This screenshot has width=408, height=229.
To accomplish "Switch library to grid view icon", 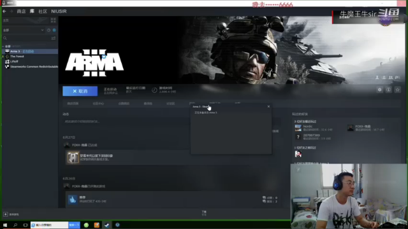I will pos(54,20).
